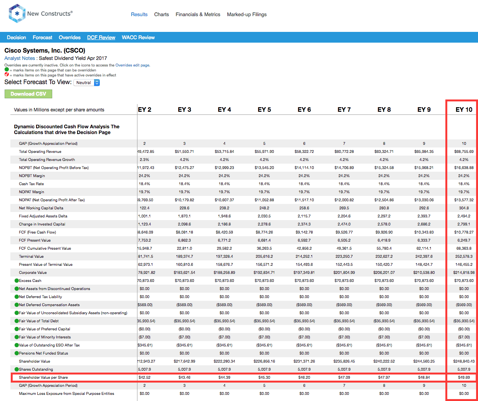The width and height of the screenshot is (478, 401).
Task: Click the Shareholder Value per Share label
Action: [43, 378]
